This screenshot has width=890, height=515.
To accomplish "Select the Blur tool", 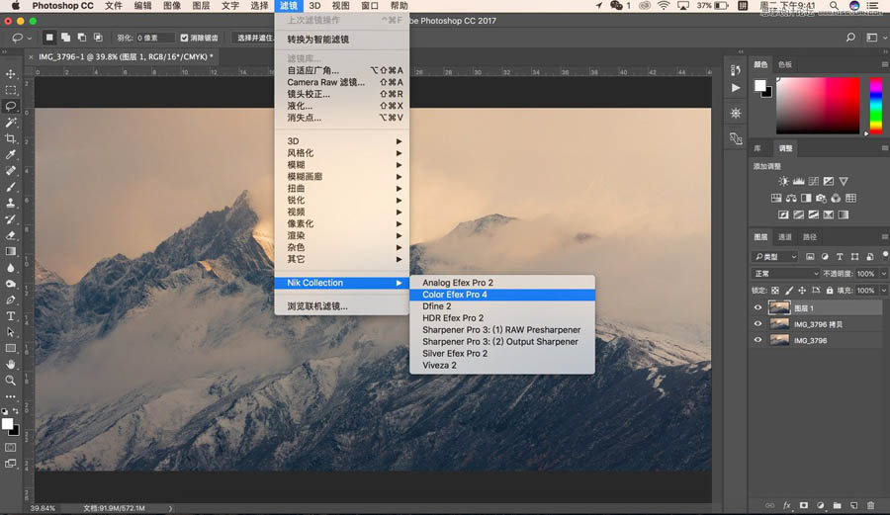I will click(x=11, y=268).
